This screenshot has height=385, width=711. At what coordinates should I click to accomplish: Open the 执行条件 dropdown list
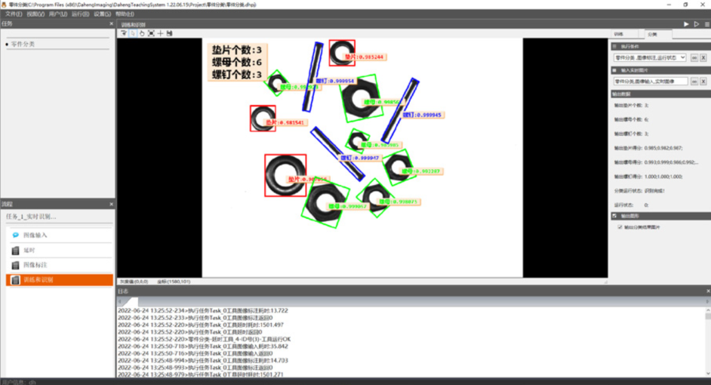[682, 57]
